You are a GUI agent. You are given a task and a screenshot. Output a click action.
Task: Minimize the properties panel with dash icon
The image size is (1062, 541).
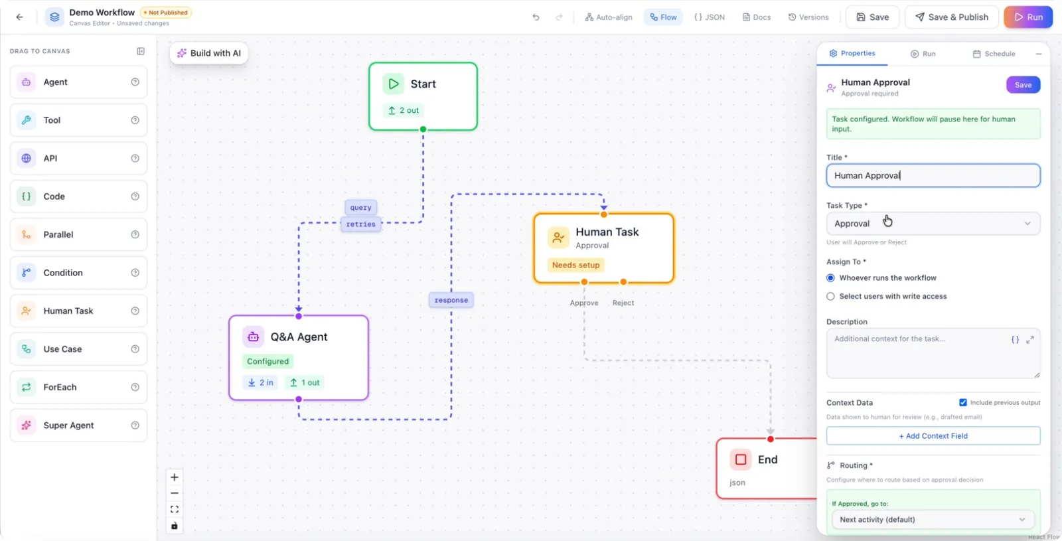pyautogui.click(x=1039, y=54)
